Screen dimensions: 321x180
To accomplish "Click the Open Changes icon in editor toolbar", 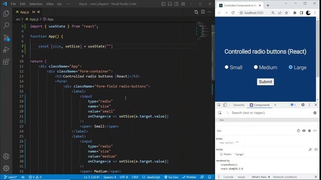I will coord(196,12).
